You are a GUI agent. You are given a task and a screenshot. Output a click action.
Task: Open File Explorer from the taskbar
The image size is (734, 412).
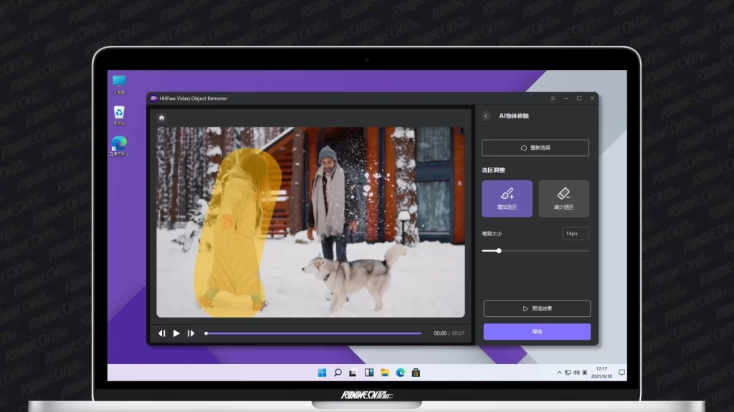tap(385, 373)
